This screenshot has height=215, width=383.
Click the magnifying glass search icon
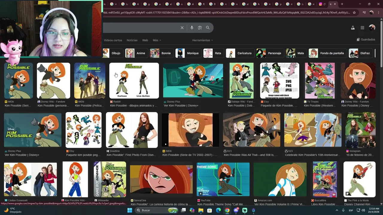coord(208,28)
